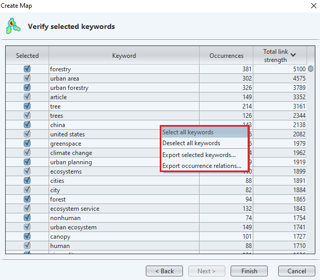The image size is (320, 280).
Task: Deselect the climate change keyword checkbox
Action: [27, 152]
